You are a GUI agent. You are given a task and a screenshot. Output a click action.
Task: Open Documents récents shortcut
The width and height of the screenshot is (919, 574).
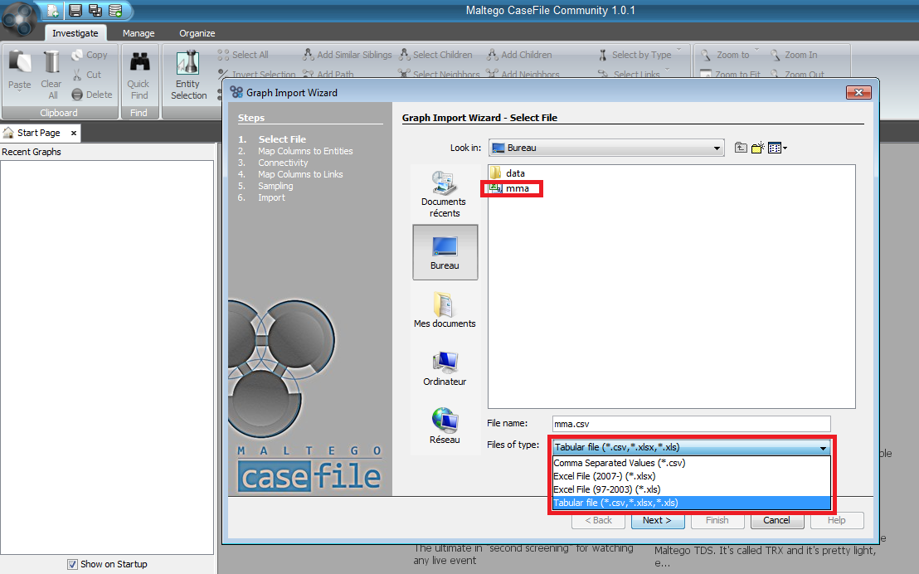click(x=445, y=194)
